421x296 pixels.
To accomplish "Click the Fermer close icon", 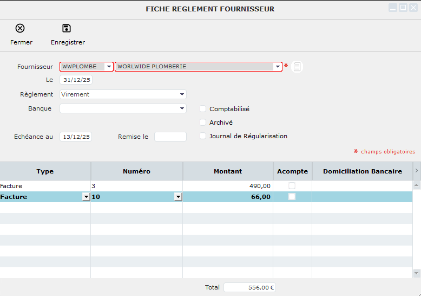I will (x=20, y=29).
